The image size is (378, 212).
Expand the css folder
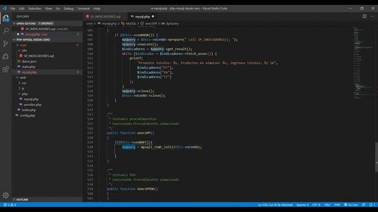pos(24,83)
